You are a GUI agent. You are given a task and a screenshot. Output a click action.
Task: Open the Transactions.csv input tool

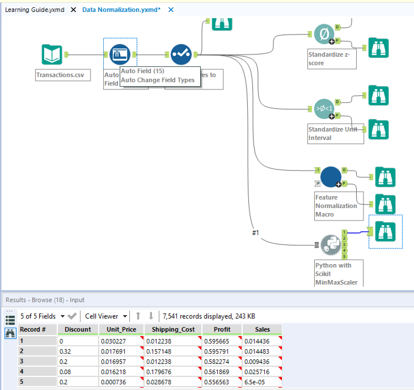52,55
